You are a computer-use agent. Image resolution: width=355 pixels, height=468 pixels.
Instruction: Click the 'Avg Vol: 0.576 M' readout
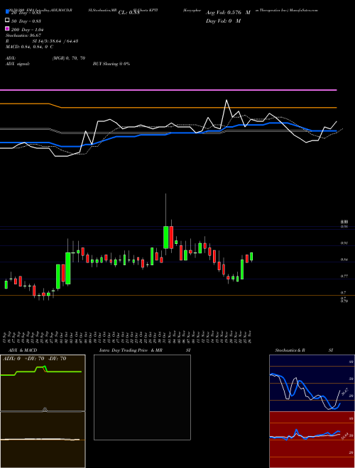[228, 13]
